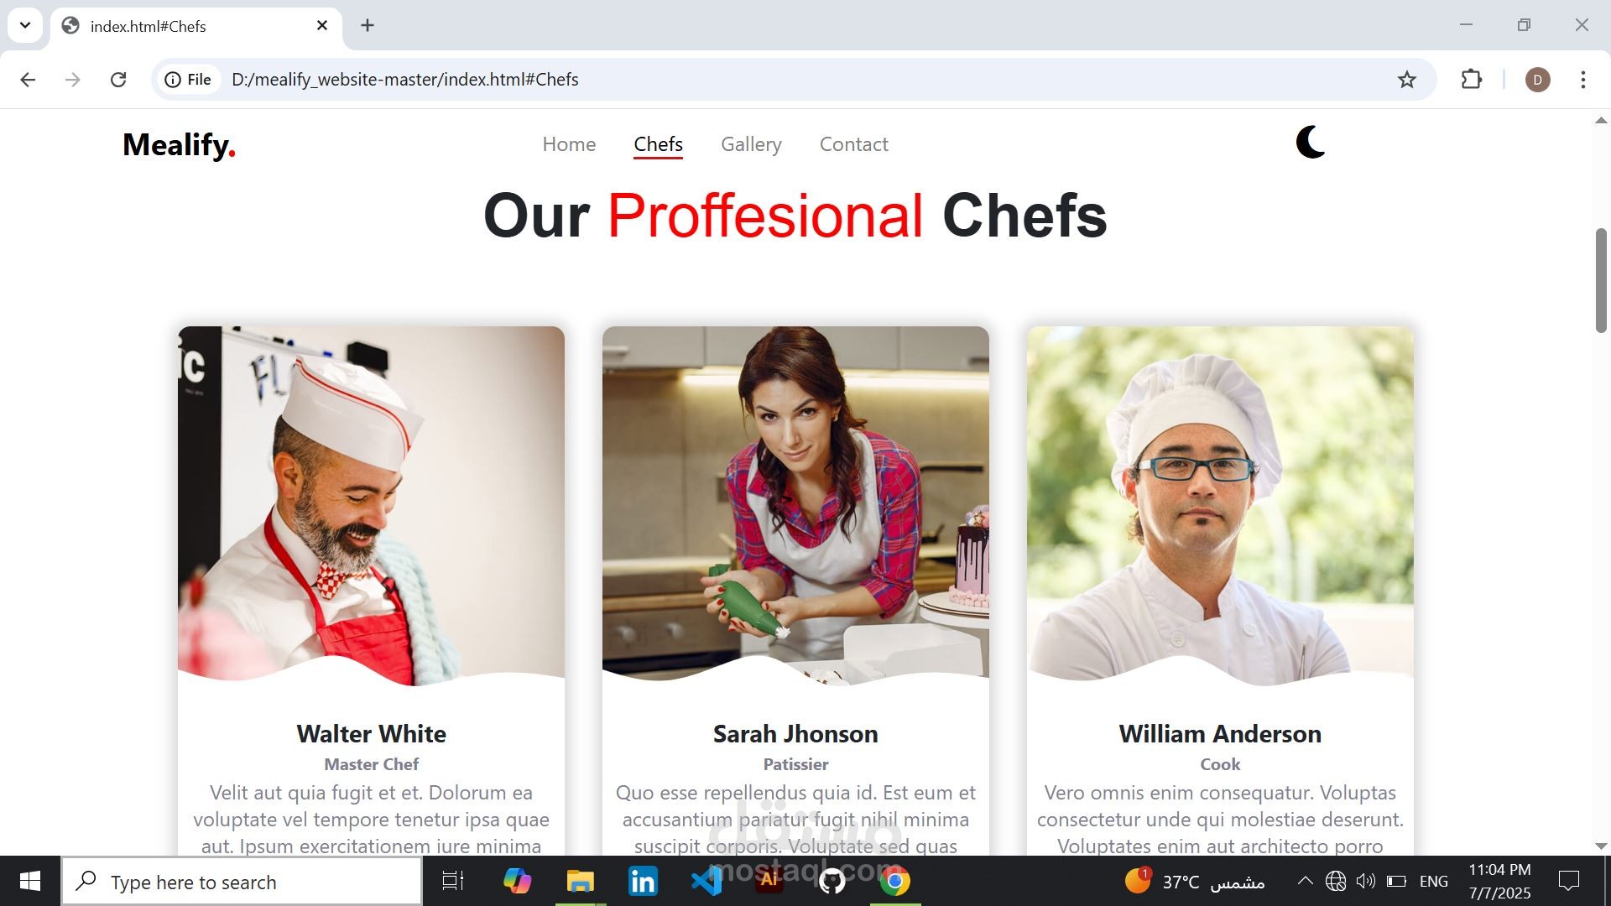Click the Mealify logo
The width and height of the screenshot is (1611, 906).
coord(179,144)
